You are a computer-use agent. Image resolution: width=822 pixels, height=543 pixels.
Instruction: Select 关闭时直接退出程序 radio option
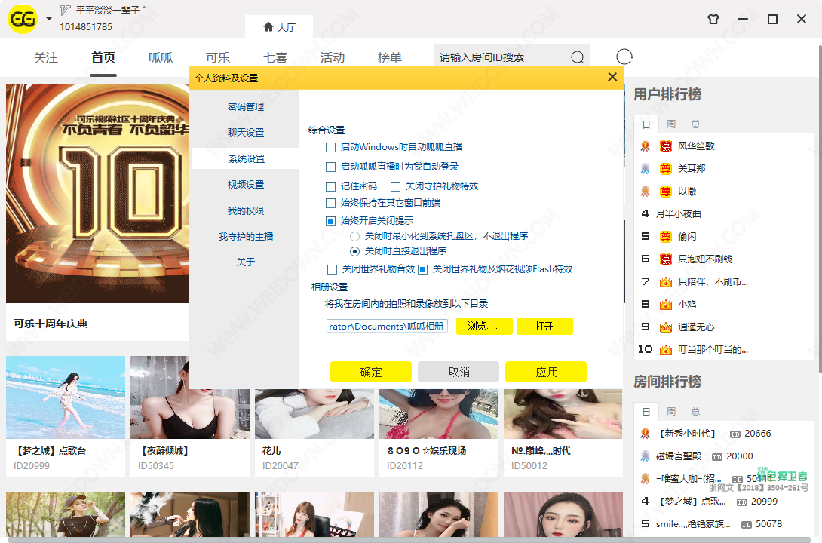pos(355,251)
